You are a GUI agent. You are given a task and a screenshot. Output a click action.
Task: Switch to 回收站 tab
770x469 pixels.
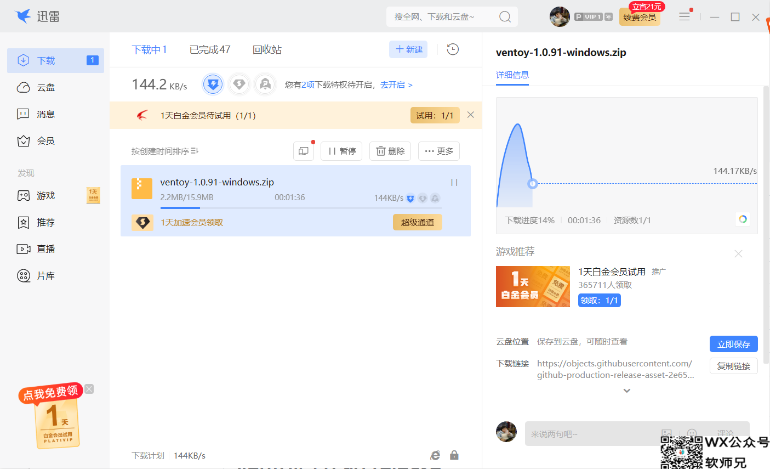tap(267, 50)
